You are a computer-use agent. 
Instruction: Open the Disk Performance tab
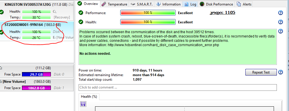216,4
